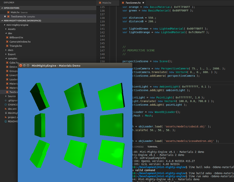The height and width of the screenshot is (182, 234).
Task: Click the git icon beside .gitignore
Action: pos(6,100)
